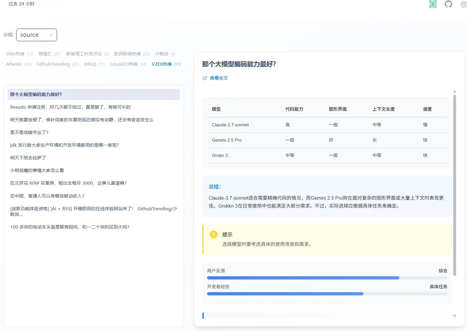Click the 图形界面 column header
Image resolution: width=467 pixels, height=331 pixels.
point(338,109)
